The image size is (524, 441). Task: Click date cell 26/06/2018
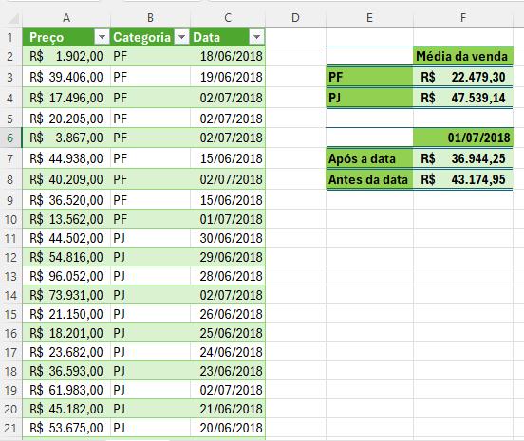(228, 314)
